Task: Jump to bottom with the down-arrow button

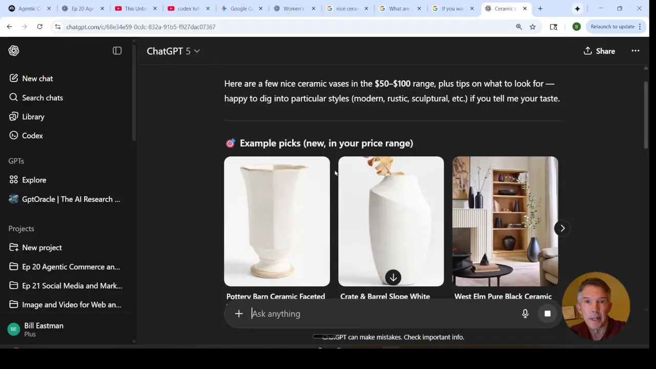Action: coord(393,277)
